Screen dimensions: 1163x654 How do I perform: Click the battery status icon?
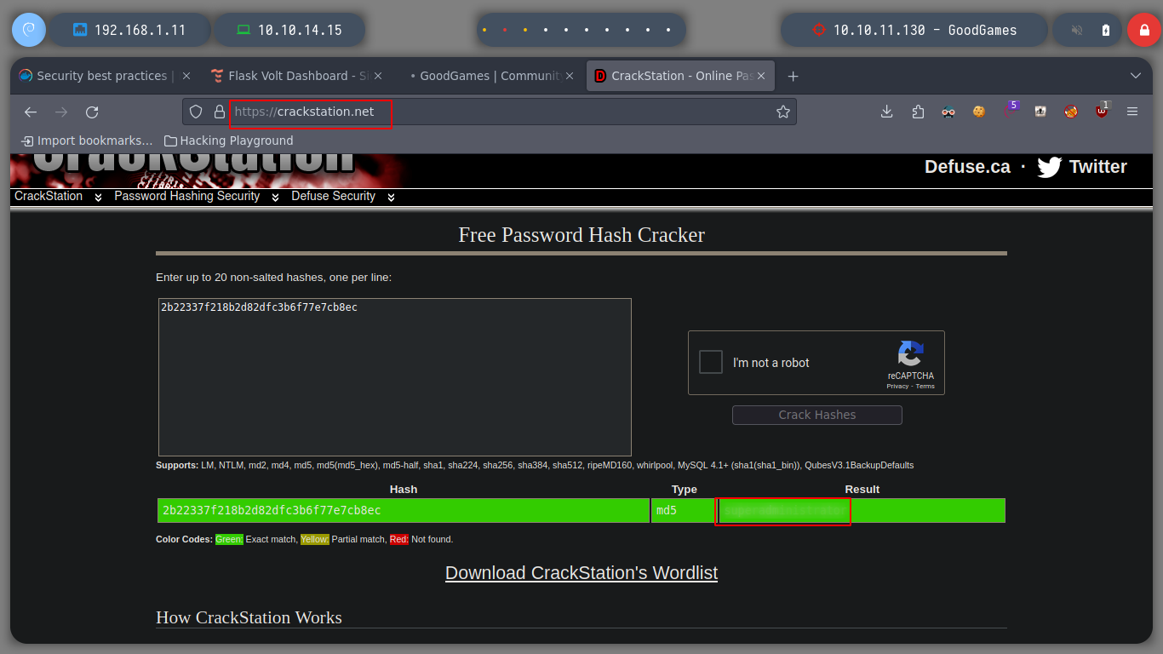click(x=1106, y=30)
